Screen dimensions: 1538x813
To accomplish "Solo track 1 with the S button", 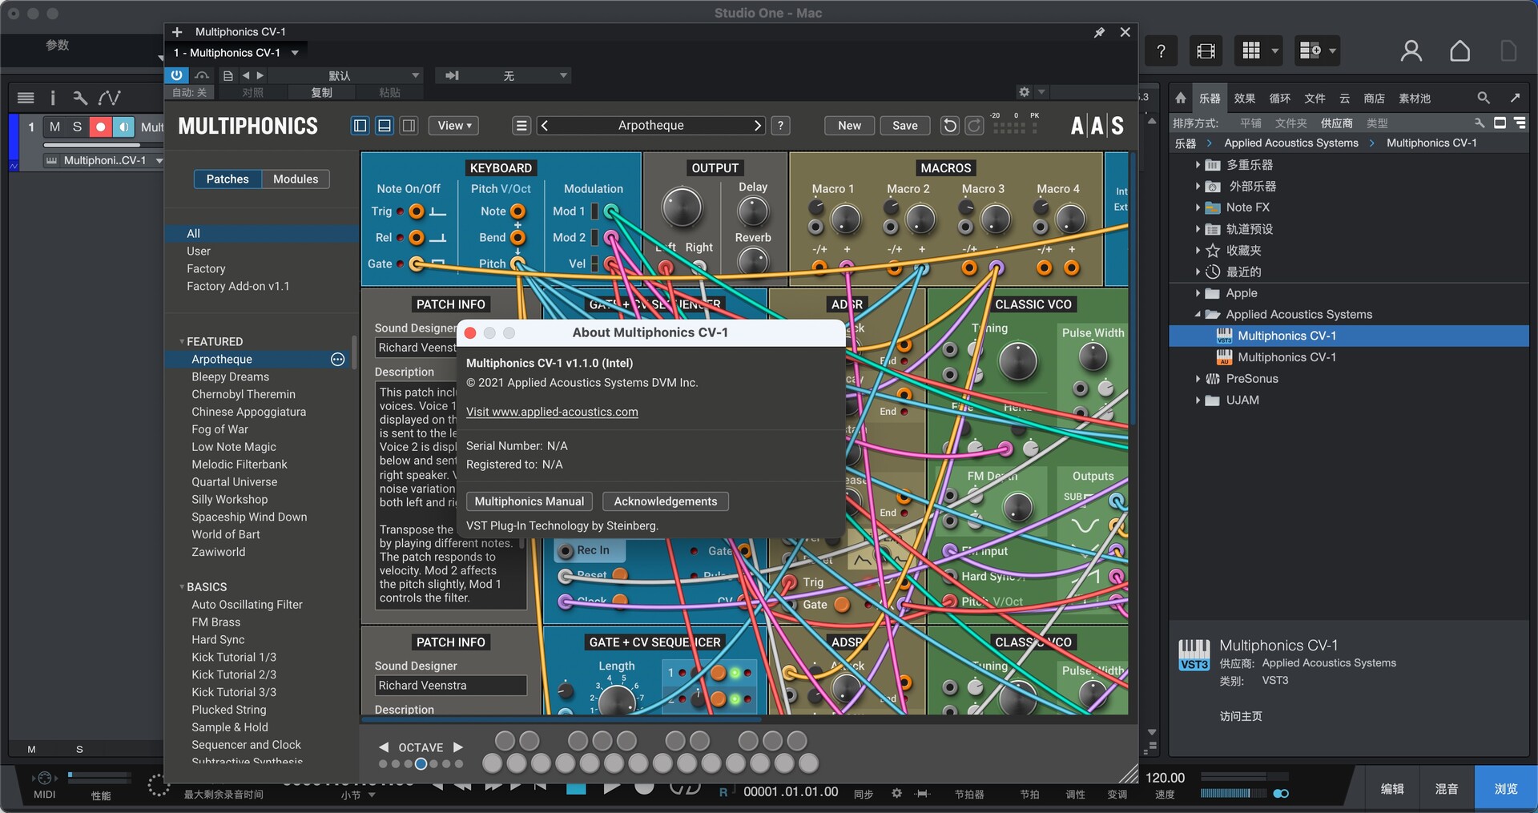I will 77,127.
